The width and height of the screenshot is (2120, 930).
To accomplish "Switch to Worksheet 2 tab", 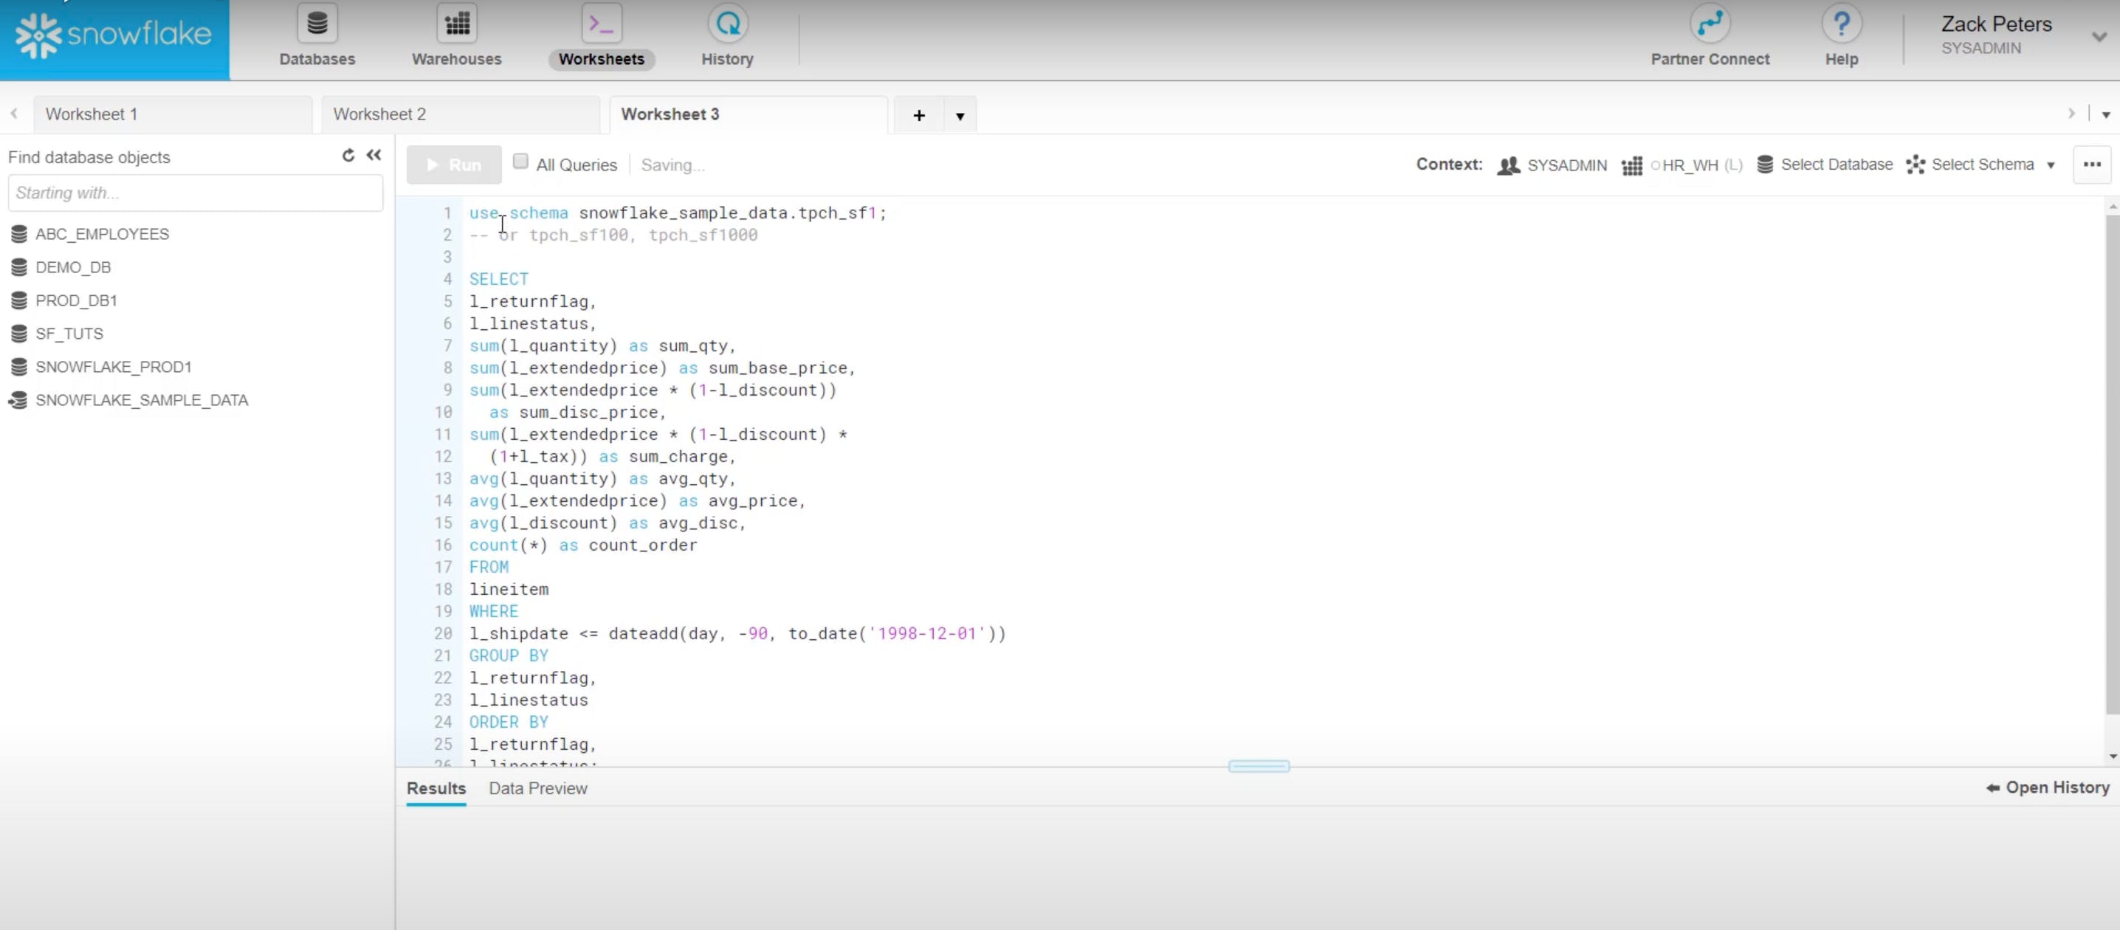I will coord(379,114).
